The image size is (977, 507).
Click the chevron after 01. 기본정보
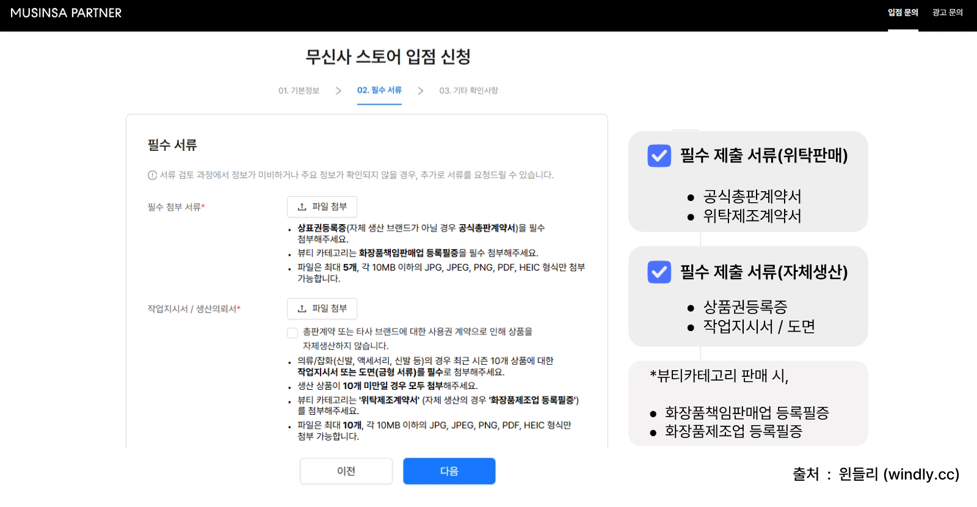[x=338, y=90]
